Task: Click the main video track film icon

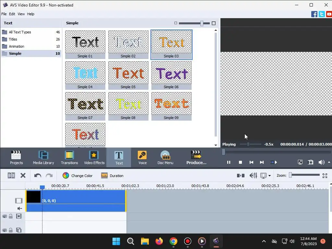Action: (18, 200)
